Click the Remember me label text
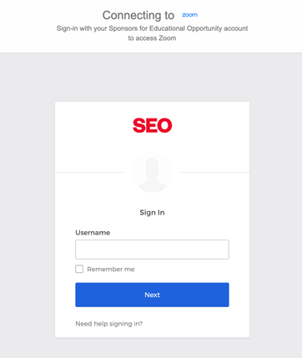Viewport: 302px width, 358px height. click(111, 270)
